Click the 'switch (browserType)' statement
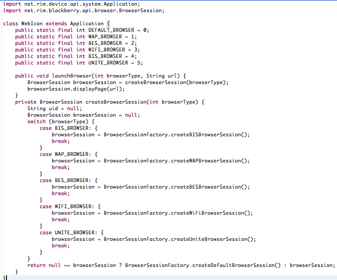337x280 pixels. click(x=61, y=121)
